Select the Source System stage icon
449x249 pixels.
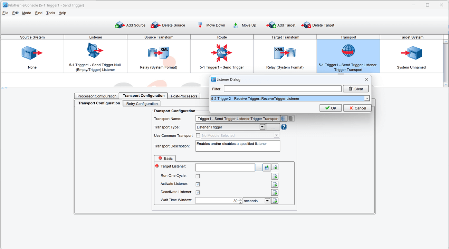(x=32, y=53)
